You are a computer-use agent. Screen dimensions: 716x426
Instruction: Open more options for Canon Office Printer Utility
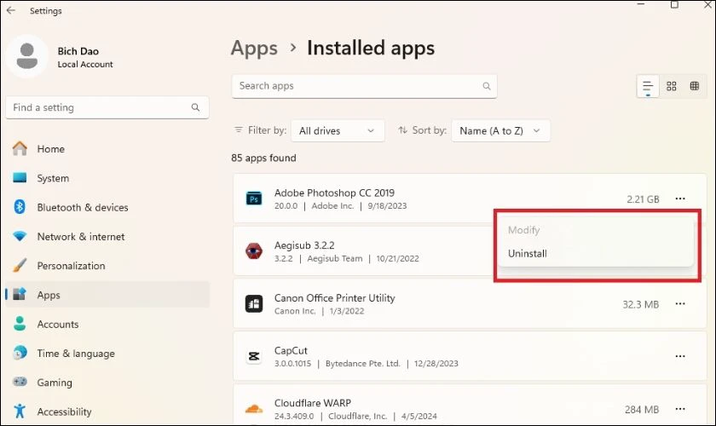click(680, 304)
